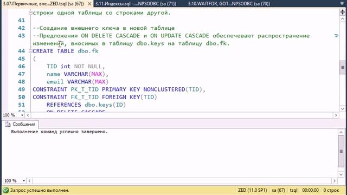347x195 pixels.
Task: Collapse the comment block outline toggle
Action: (x=30, y=13)
